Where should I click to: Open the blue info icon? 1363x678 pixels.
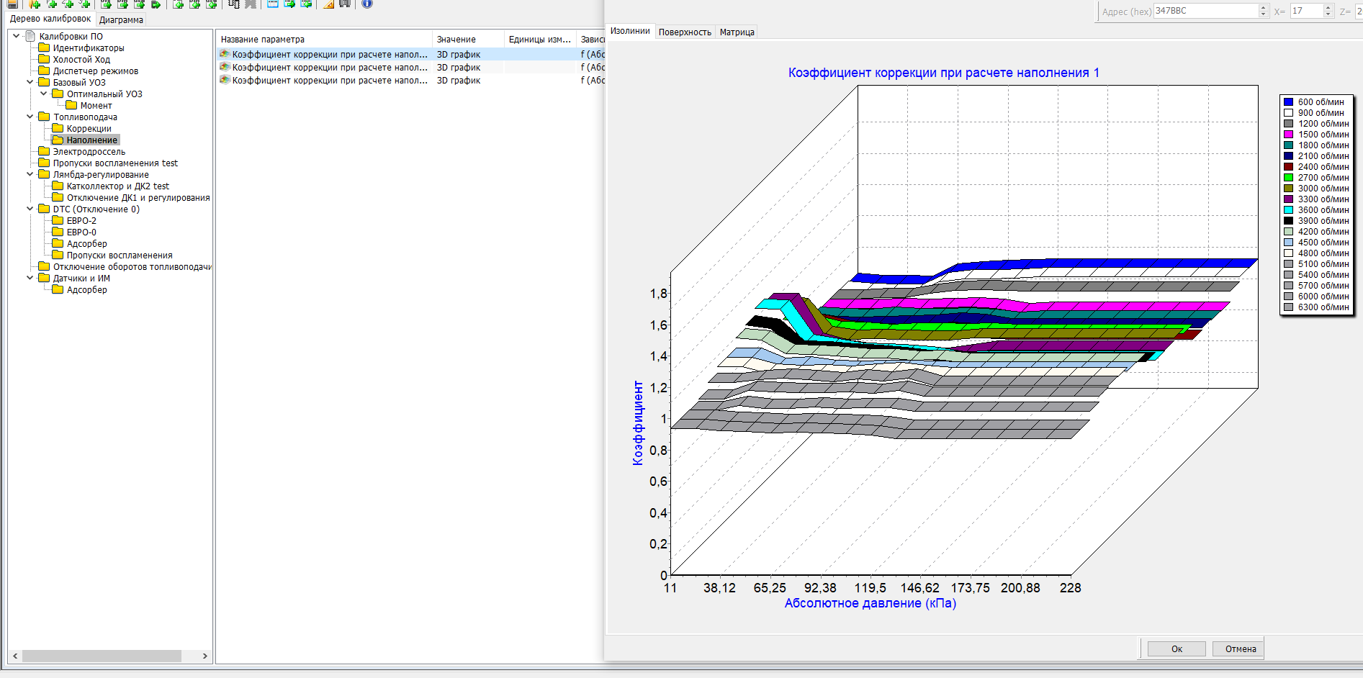coord(367,4)
